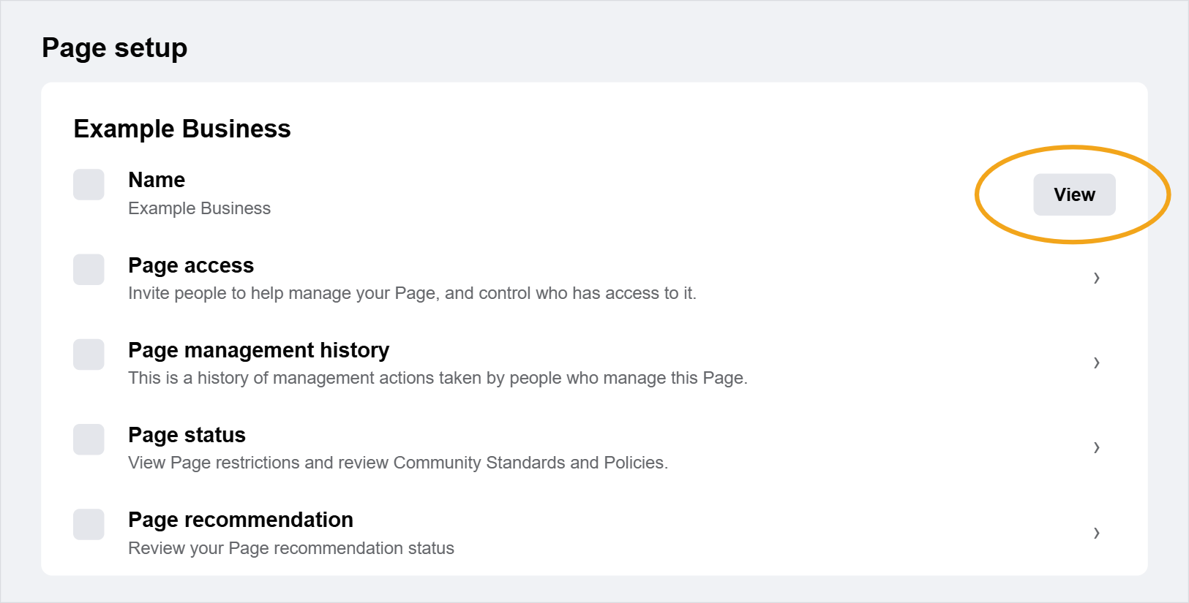Viewport: 1189px width, 603px height.
Task: Click the icon placeholder beside Name
Action: [x=89, y=184]
